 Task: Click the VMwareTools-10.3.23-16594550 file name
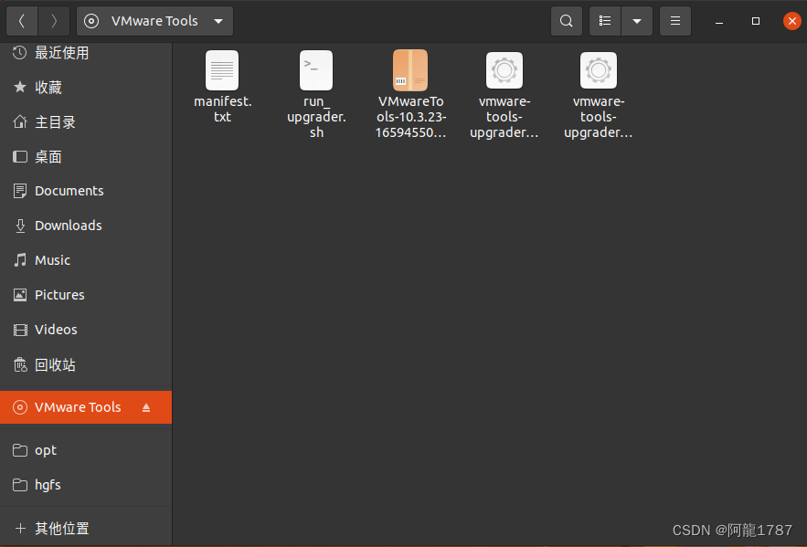pos(410,117)
